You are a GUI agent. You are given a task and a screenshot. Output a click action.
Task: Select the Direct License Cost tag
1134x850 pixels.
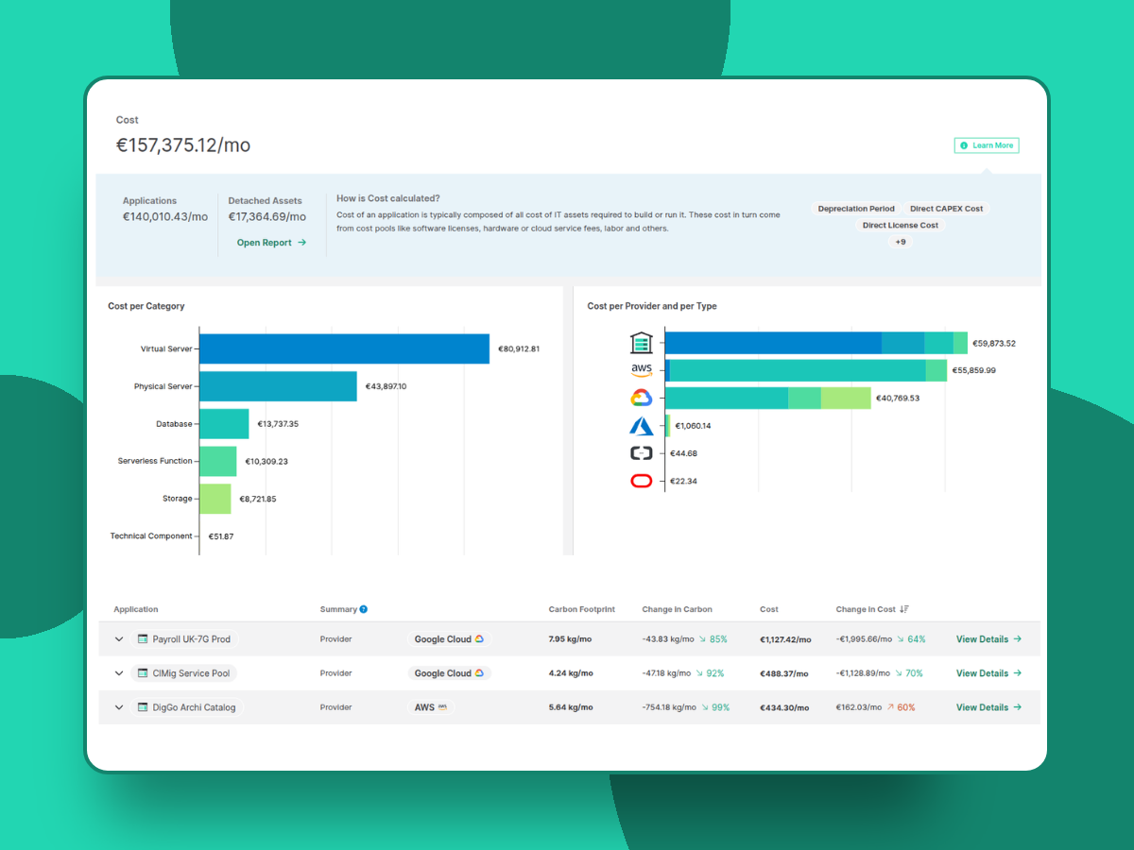coord(901,226)
